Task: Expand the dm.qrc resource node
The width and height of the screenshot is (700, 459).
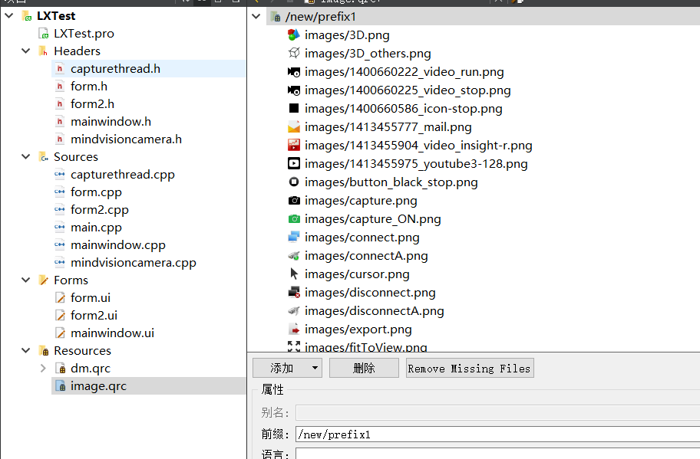Action: 43,368
